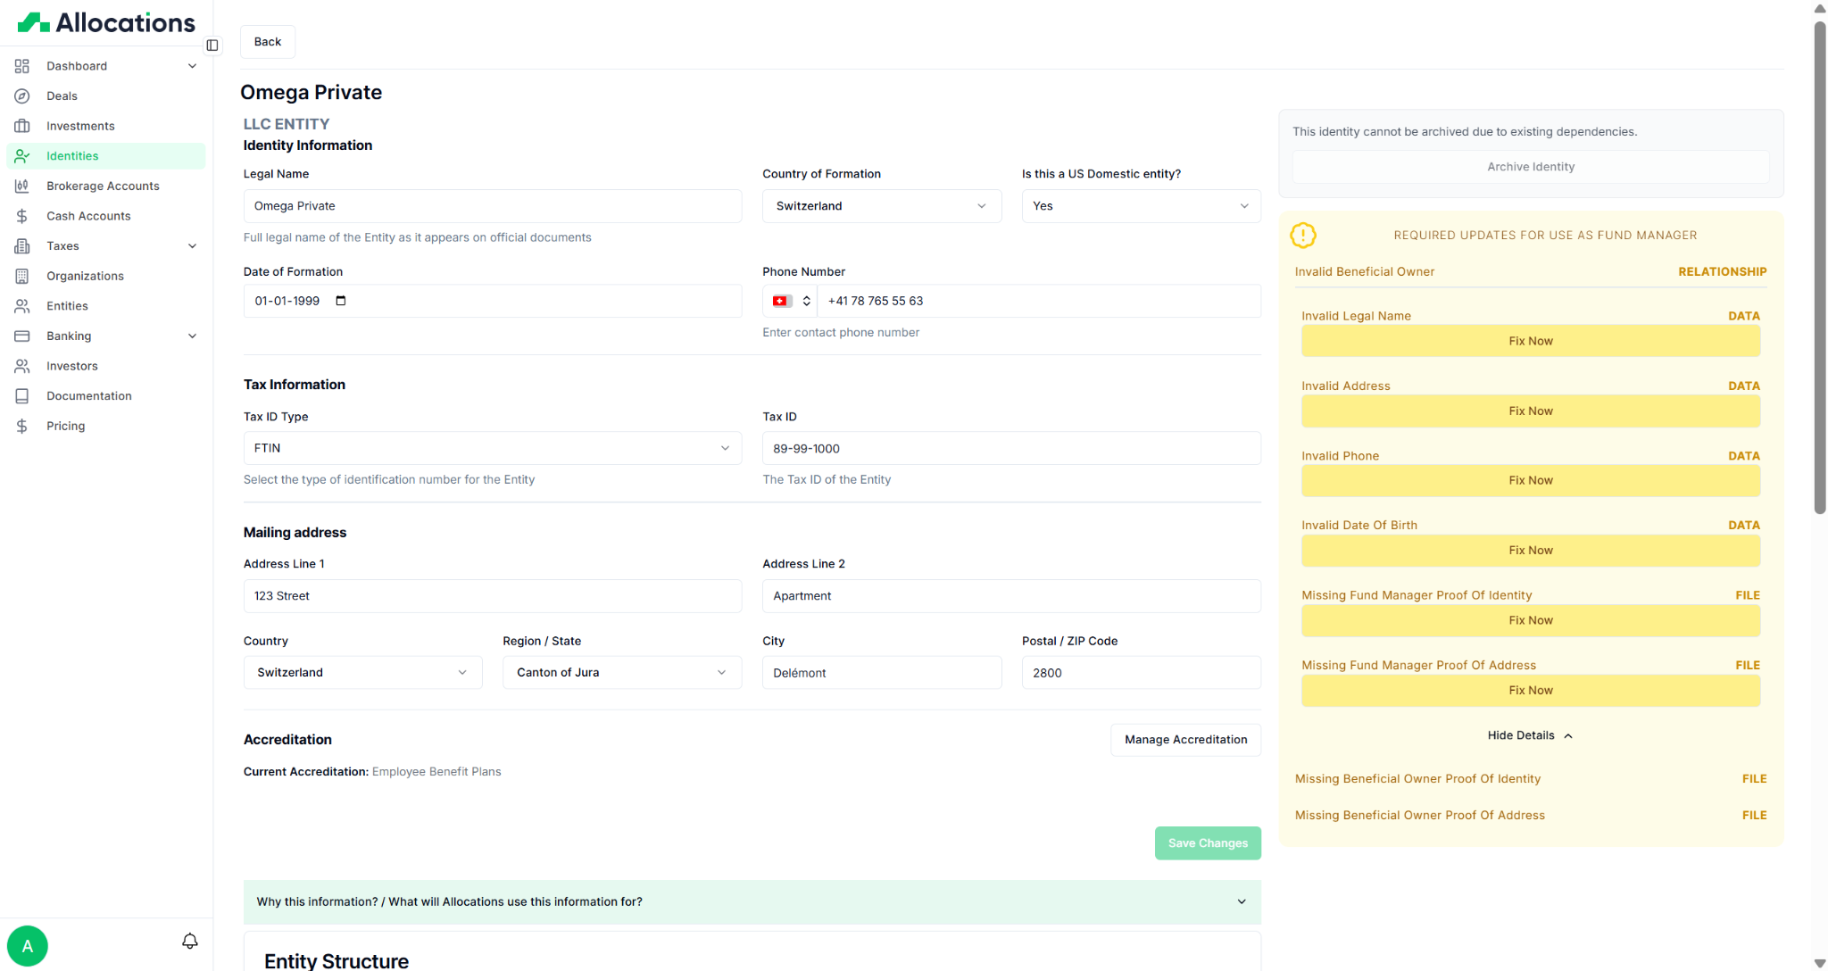Open the date picker calendar icon
This screenshot has height=971, width=1828.
[x=340, y=301]
